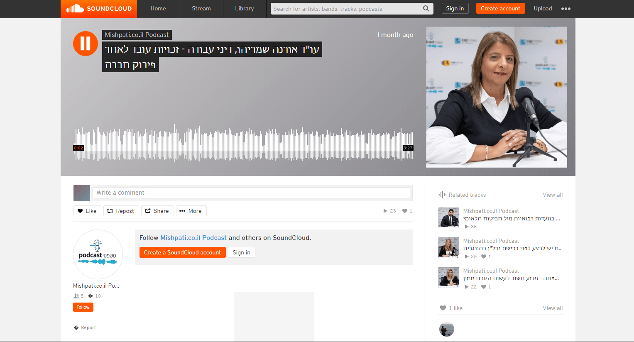Like this track with heart button
The width and height of the screenshot is (634, 342).
(x=87, y=211)
